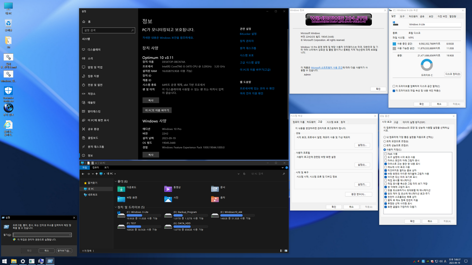Screen dimensions: 472x265
Task: Click Settings search field
Action: (108, 30)
